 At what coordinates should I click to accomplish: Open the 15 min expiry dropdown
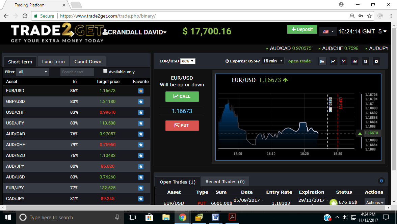pos(273,61)
